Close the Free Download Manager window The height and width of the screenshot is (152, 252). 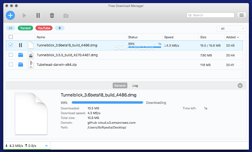coord(7,6)
